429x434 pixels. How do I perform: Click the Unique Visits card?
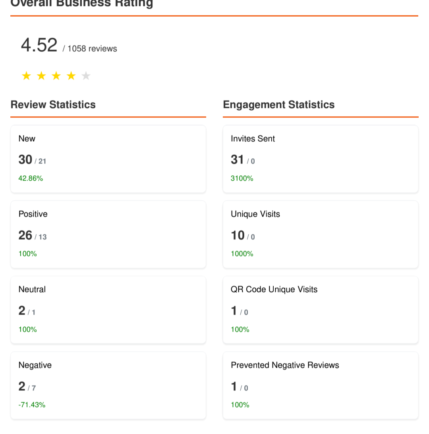tap(321, 234)
